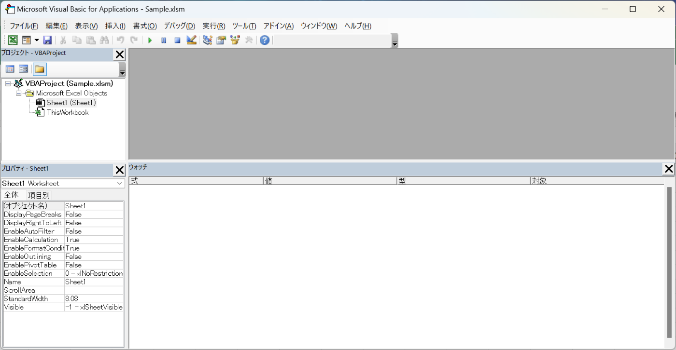Click the Insert UserForm toolbar icon
The height and width of the screenshot is (350, 676).
click(x=26, y=40)
